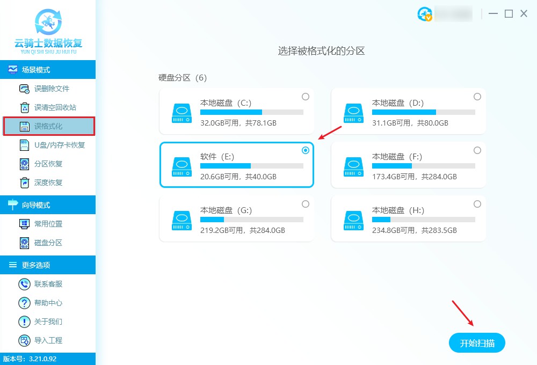Open 帮助中心 help center
This screenshot has width=537, height=365.
(x=39, y=303)
